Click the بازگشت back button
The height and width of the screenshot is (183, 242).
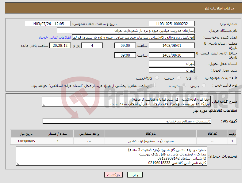(113, 175)
